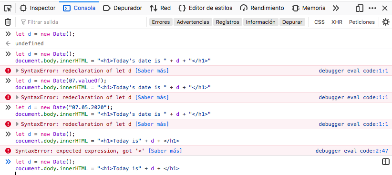Expand first redeclaration SyntaxError details

click(x=17, y=71)
